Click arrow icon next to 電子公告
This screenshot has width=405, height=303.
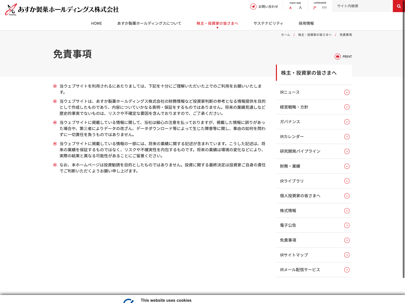(x=347, y=225)
